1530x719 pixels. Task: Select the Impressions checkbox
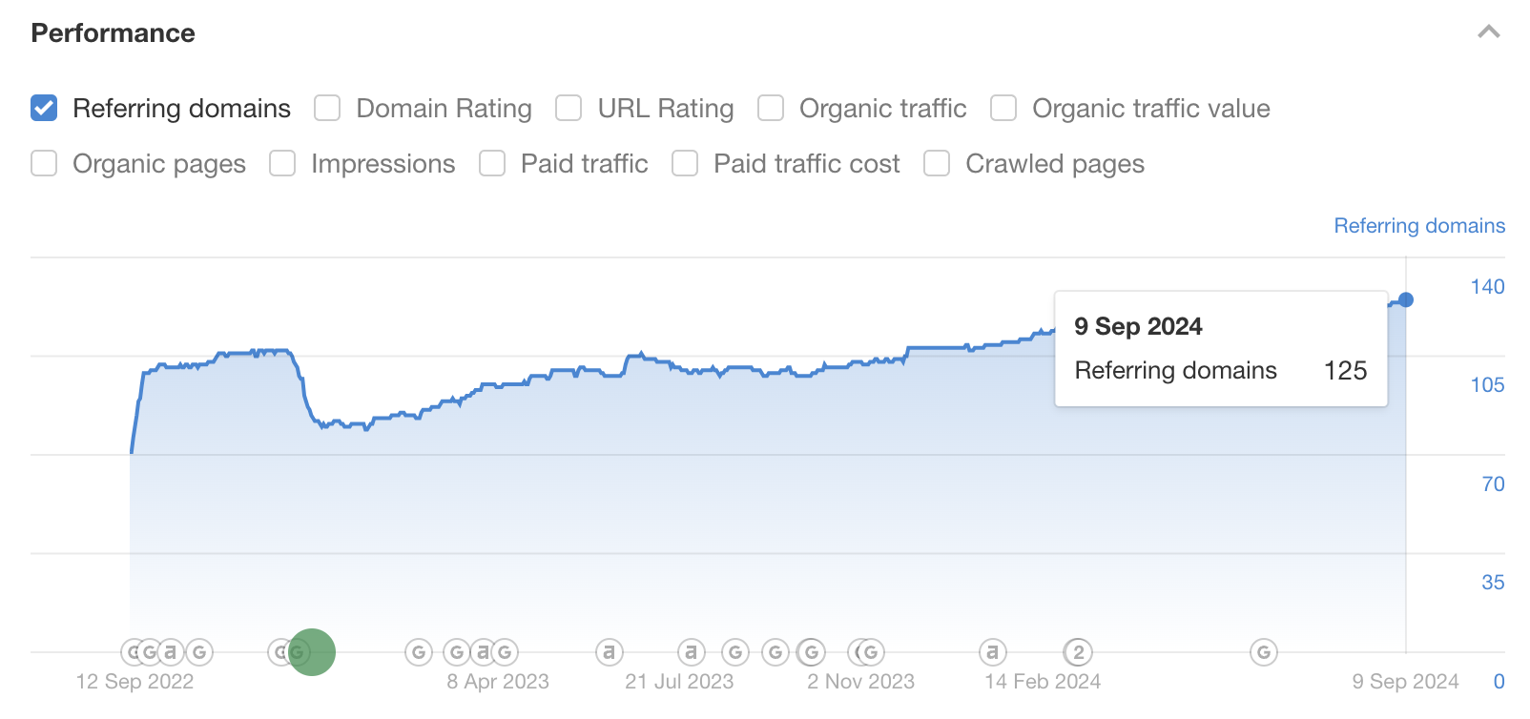(x=282, y=163)
